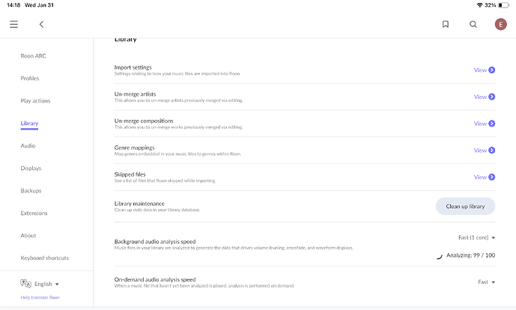
Task: Expand background audio analysis speed dropdown
Action: click(477, 237)
